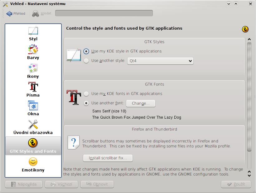Select Use my KDE fonts radio
256x193 pixels.
[x=86, y=94]
